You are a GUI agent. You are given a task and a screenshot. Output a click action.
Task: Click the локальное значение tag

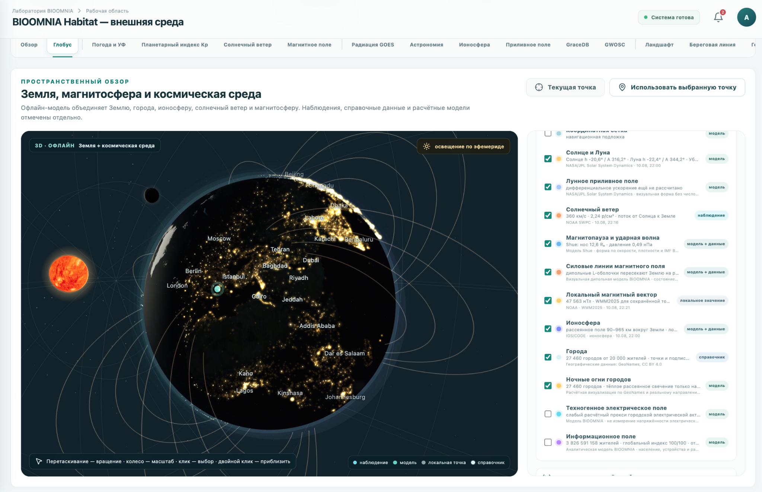[702, 301]
